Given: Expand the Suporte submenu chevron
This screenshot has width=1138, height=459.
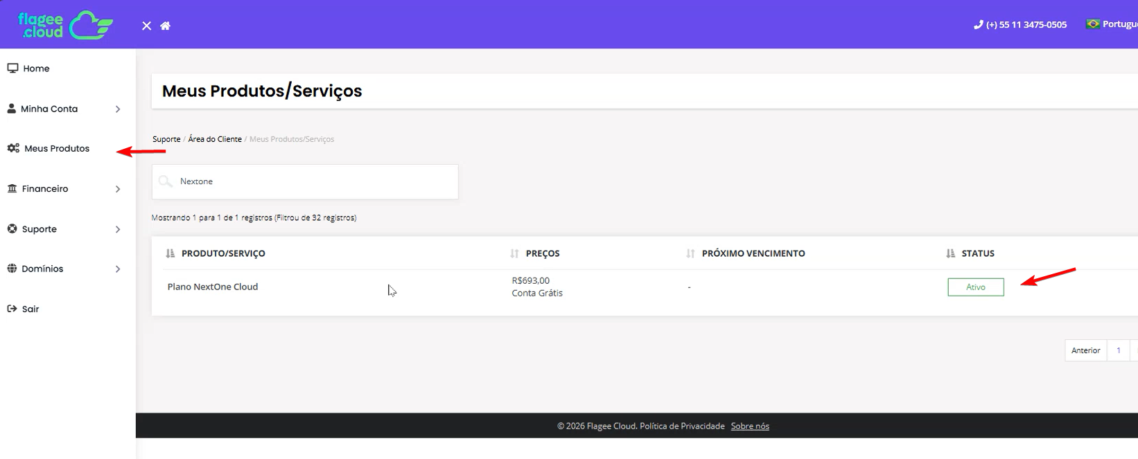Looking at the screenshot, I should click(118, 229).
